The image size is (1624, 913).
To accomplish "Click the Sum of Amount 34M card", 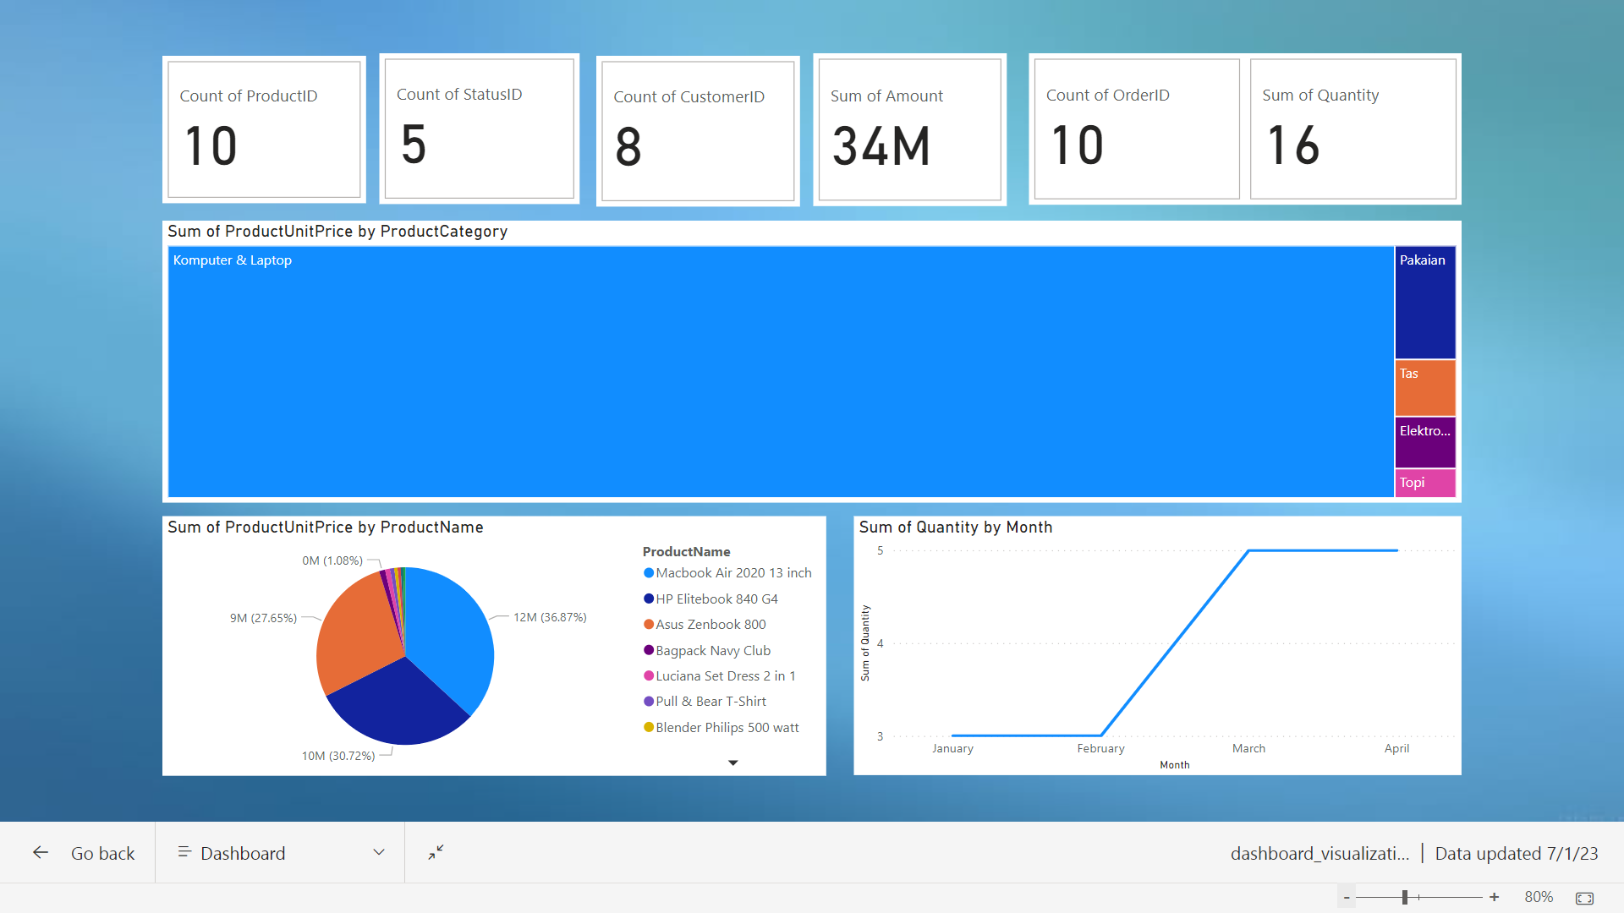I will (909, 130).
